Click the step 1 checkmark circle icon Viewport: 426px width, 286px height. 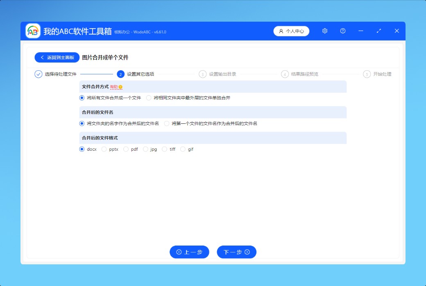click(39, 74)
